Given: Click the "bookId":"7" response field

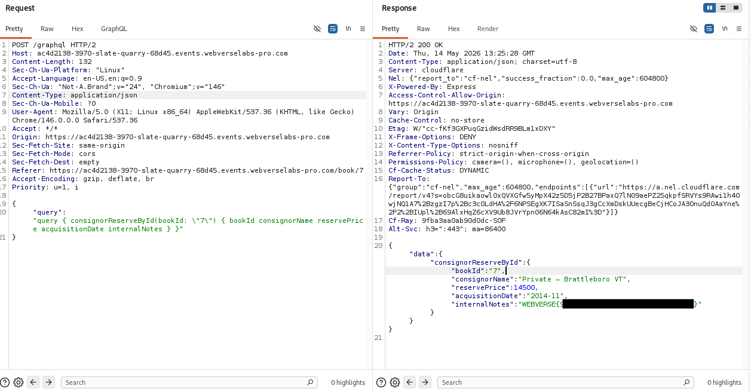Looking at the screenshot, I should point(478,271).
